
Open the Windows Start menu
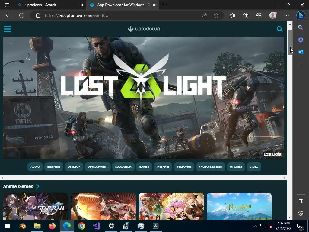7,226
